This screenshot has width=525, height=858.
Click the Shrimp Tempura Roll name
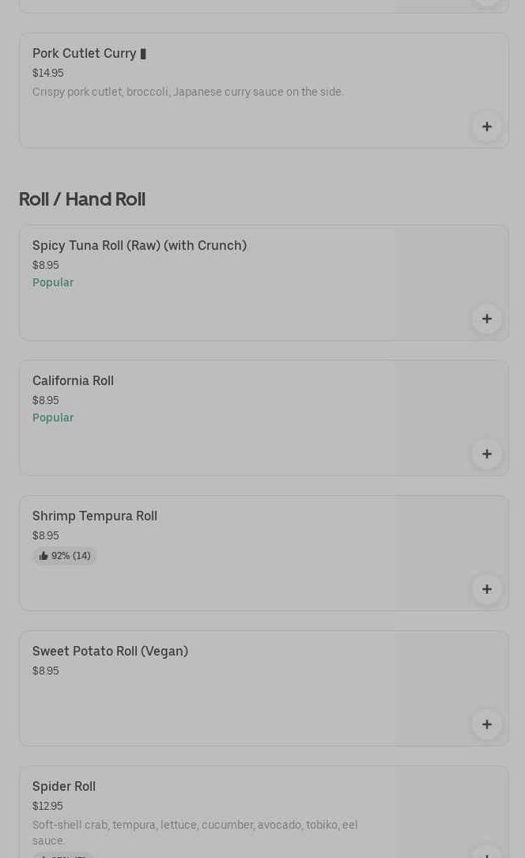coord(95,516)
